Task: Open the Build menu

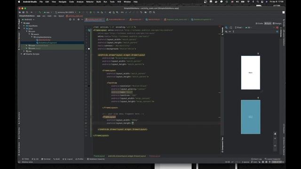Action: click(x=98, y=2)
